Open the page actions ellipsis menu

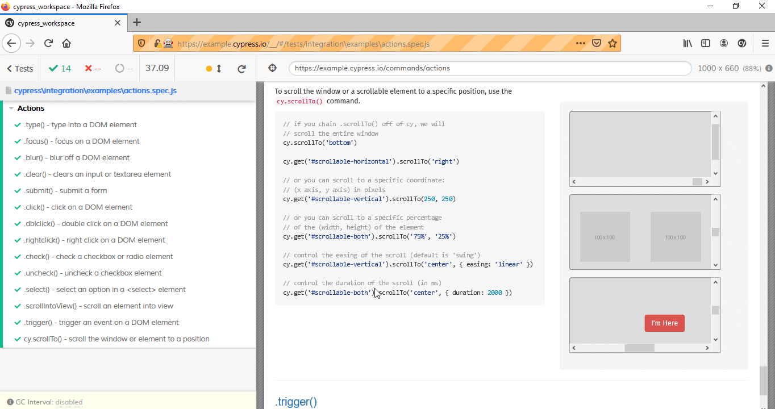tap(581, 43)
